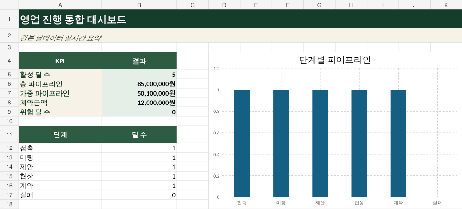Image resolution: width=462 pixels, height=209 pixels.
Task: Click the '계약' bar in the chart
Action: pyautogui.click(x=399, y=143)
